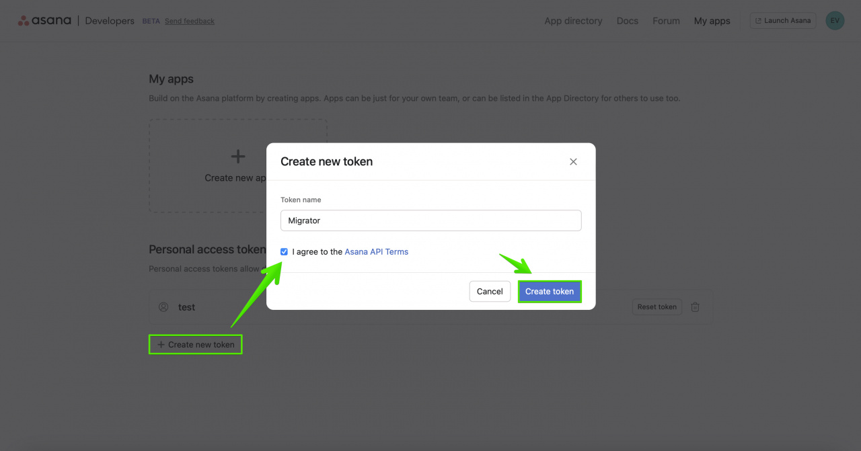Open the Asana API Terms link
The height and width of the screenshot is (451, 861).
376,251
